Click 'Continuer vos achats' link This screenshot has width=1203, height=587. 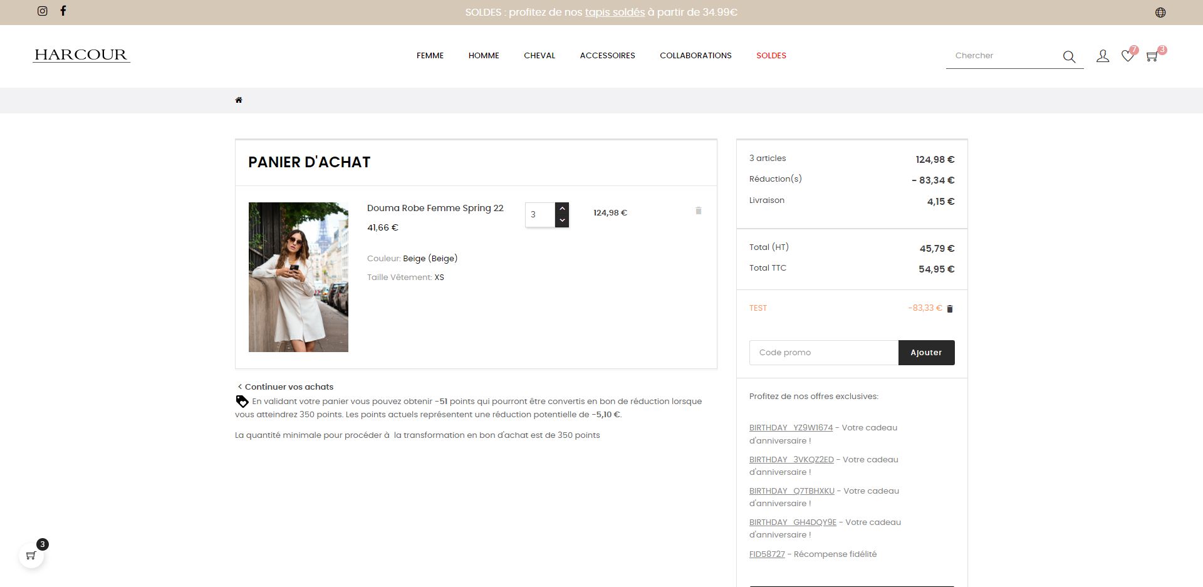pyautogui.click(x=286, y=387)
